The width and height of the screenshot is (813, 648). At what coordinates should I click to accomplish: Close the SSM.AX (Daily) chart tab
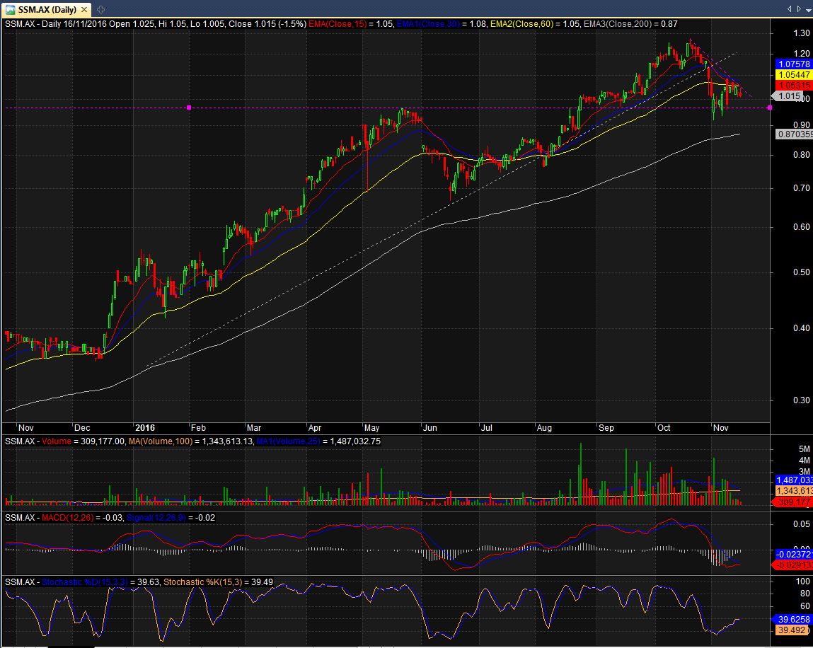(x=84, y=9)
